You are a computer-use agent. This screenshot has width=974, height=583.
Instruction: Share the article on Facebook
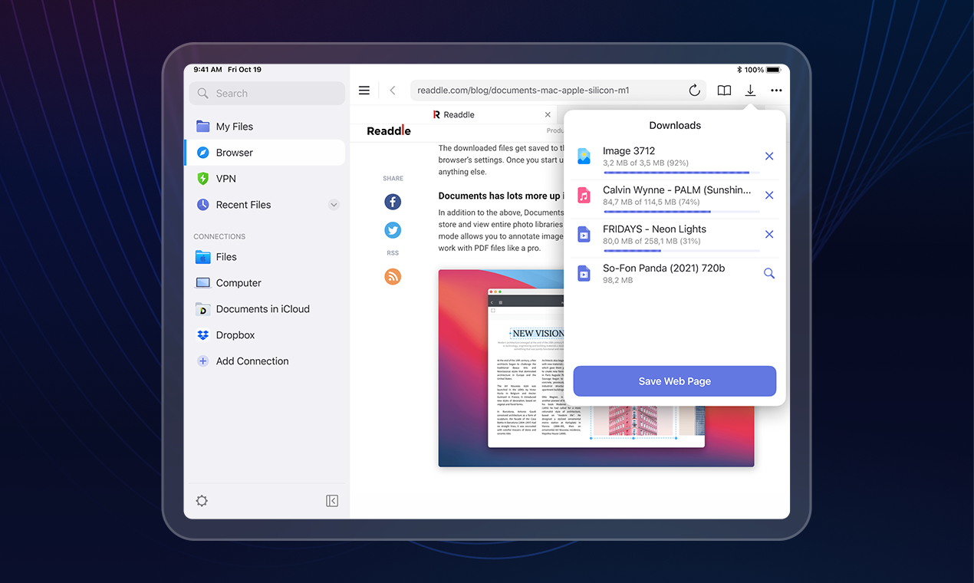point(393,202)
